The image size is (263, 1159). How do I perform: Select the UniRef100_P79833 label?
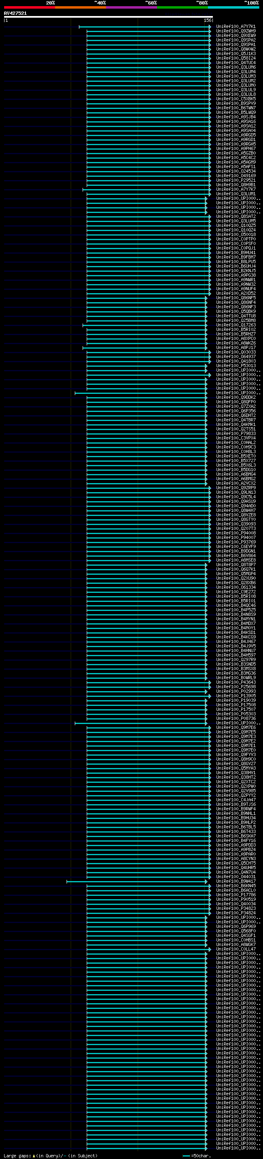(x=236, y=434)
